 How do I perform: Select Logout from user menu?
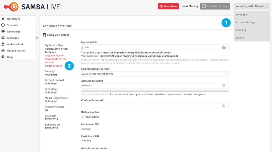(240, 38)
